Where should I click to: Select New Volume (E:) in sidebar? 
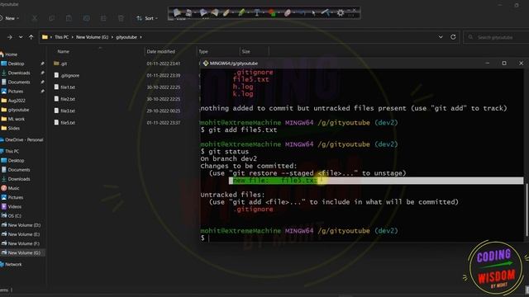[21, 234]
